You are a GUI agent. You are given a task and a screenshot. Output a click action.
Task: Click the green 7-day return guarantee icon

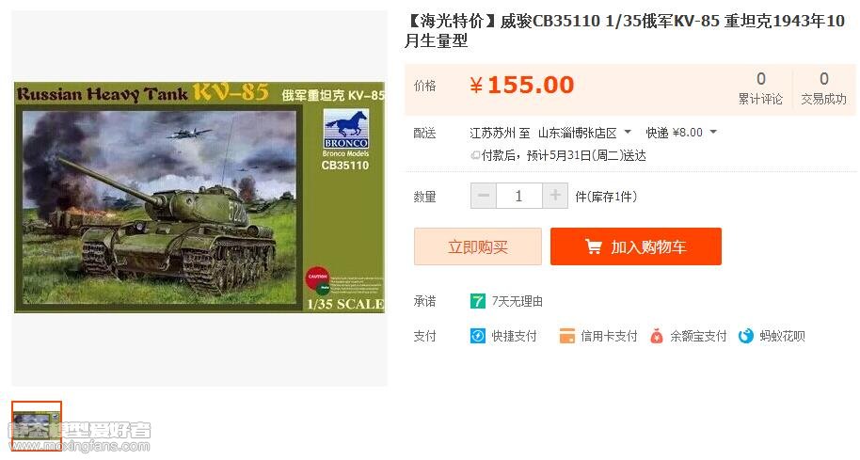click(478, 301)
